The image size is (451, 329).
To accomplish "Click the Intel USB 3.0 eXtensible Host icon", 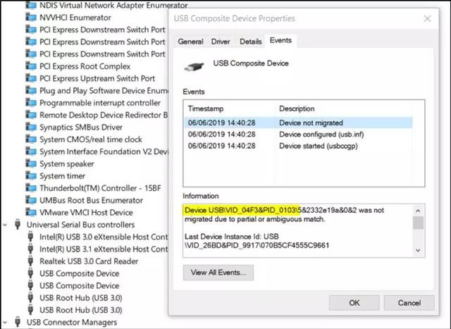I will tap(30, 237).
